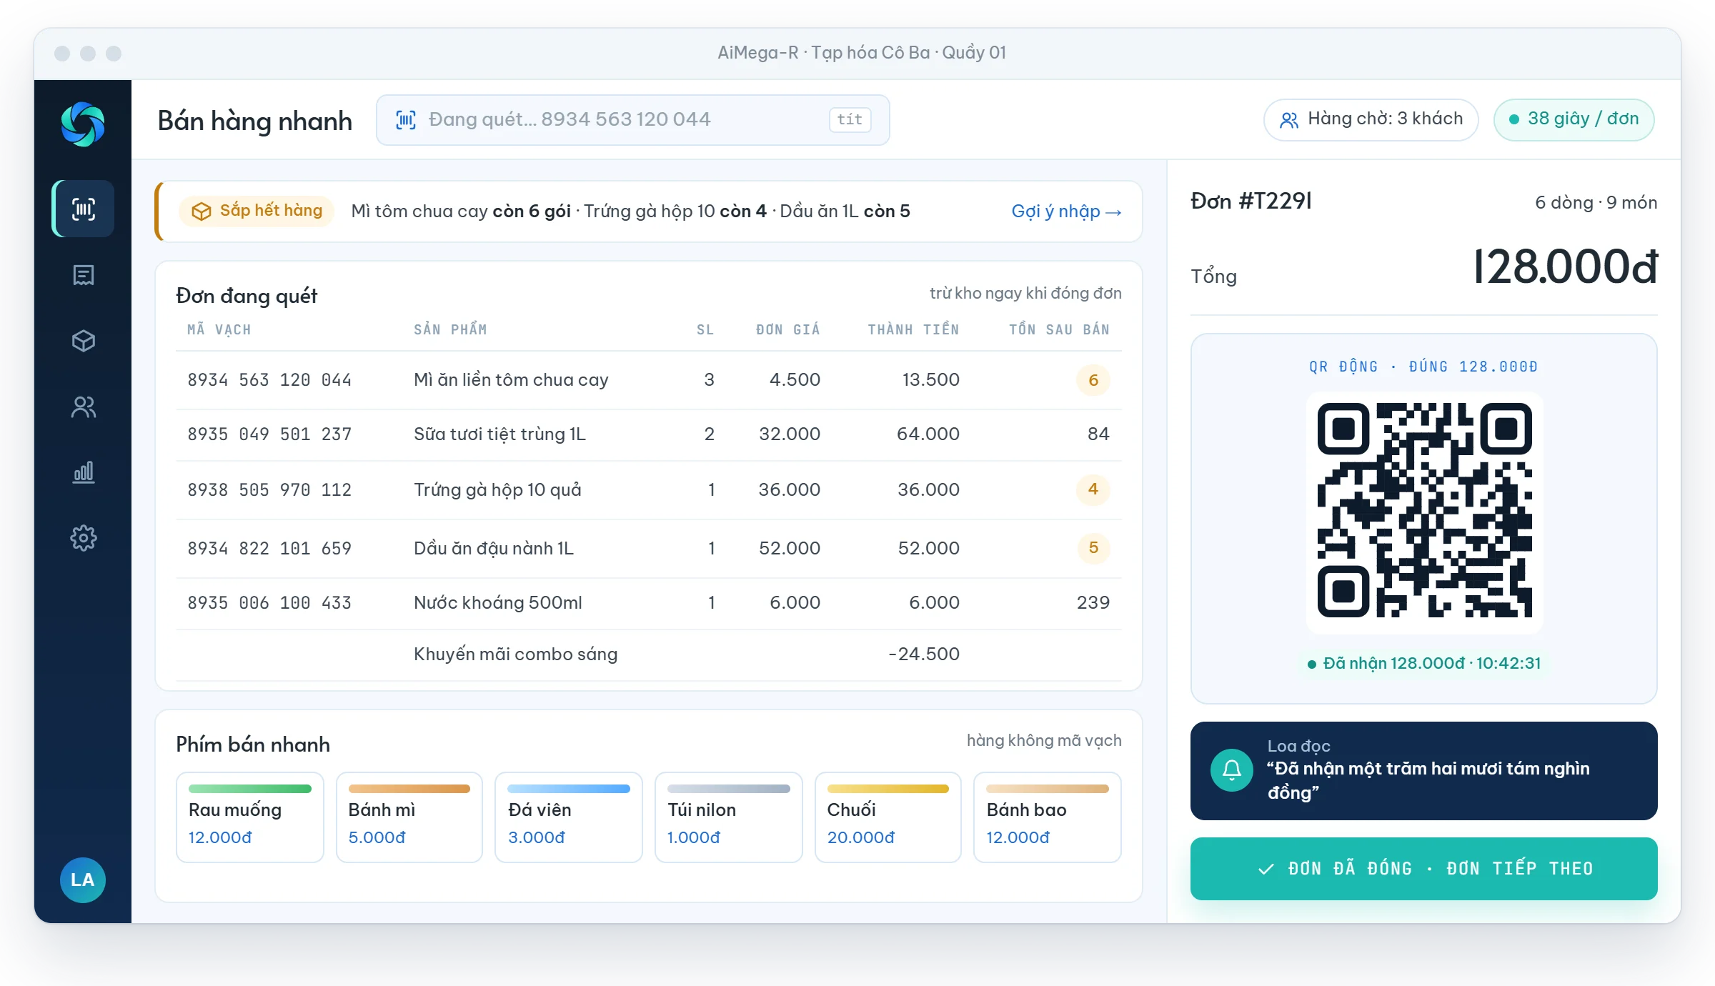The image size is (1715, 986).
Task: Click the Đơn đã đóng · Đơn tiếp theo button
Action: coord(1423,868)
